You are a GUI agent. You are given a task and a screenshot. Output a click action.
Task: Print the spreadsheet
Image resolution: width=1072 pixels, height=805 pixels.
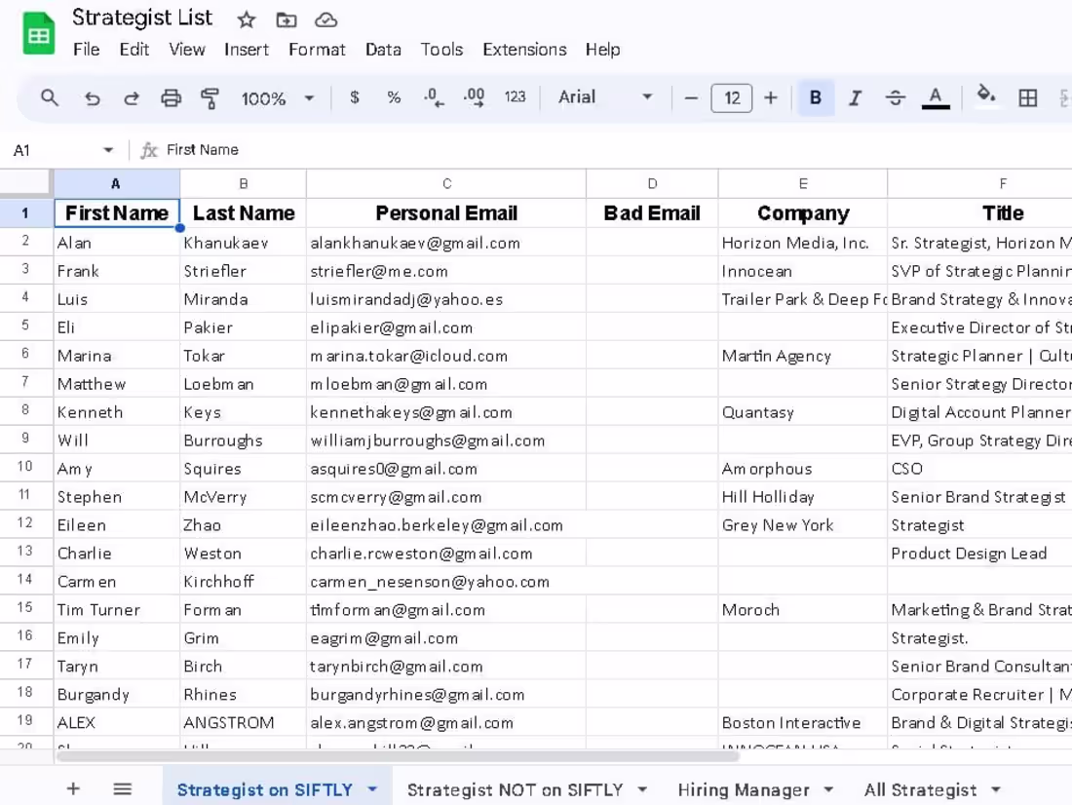(x=171, y=97)
